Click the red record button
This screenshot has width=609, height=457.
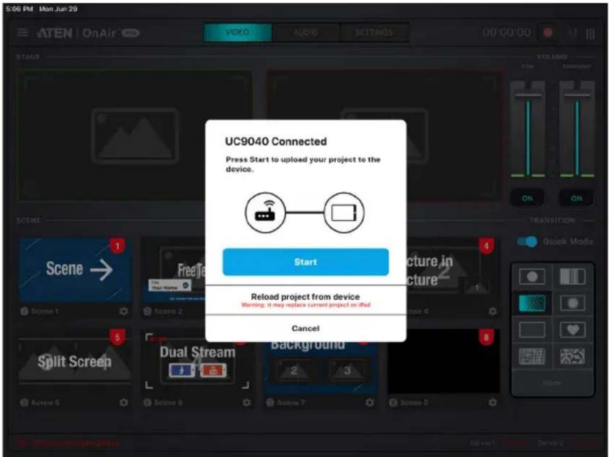point(548,33)
